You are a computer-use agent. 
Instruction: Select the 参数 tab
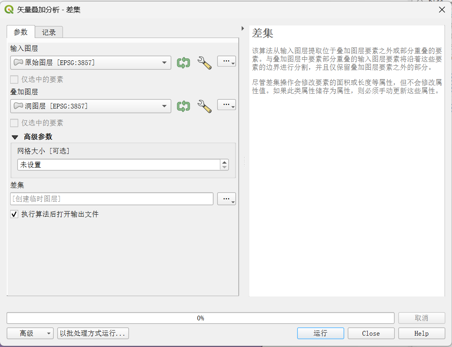[x=21, y=32]
